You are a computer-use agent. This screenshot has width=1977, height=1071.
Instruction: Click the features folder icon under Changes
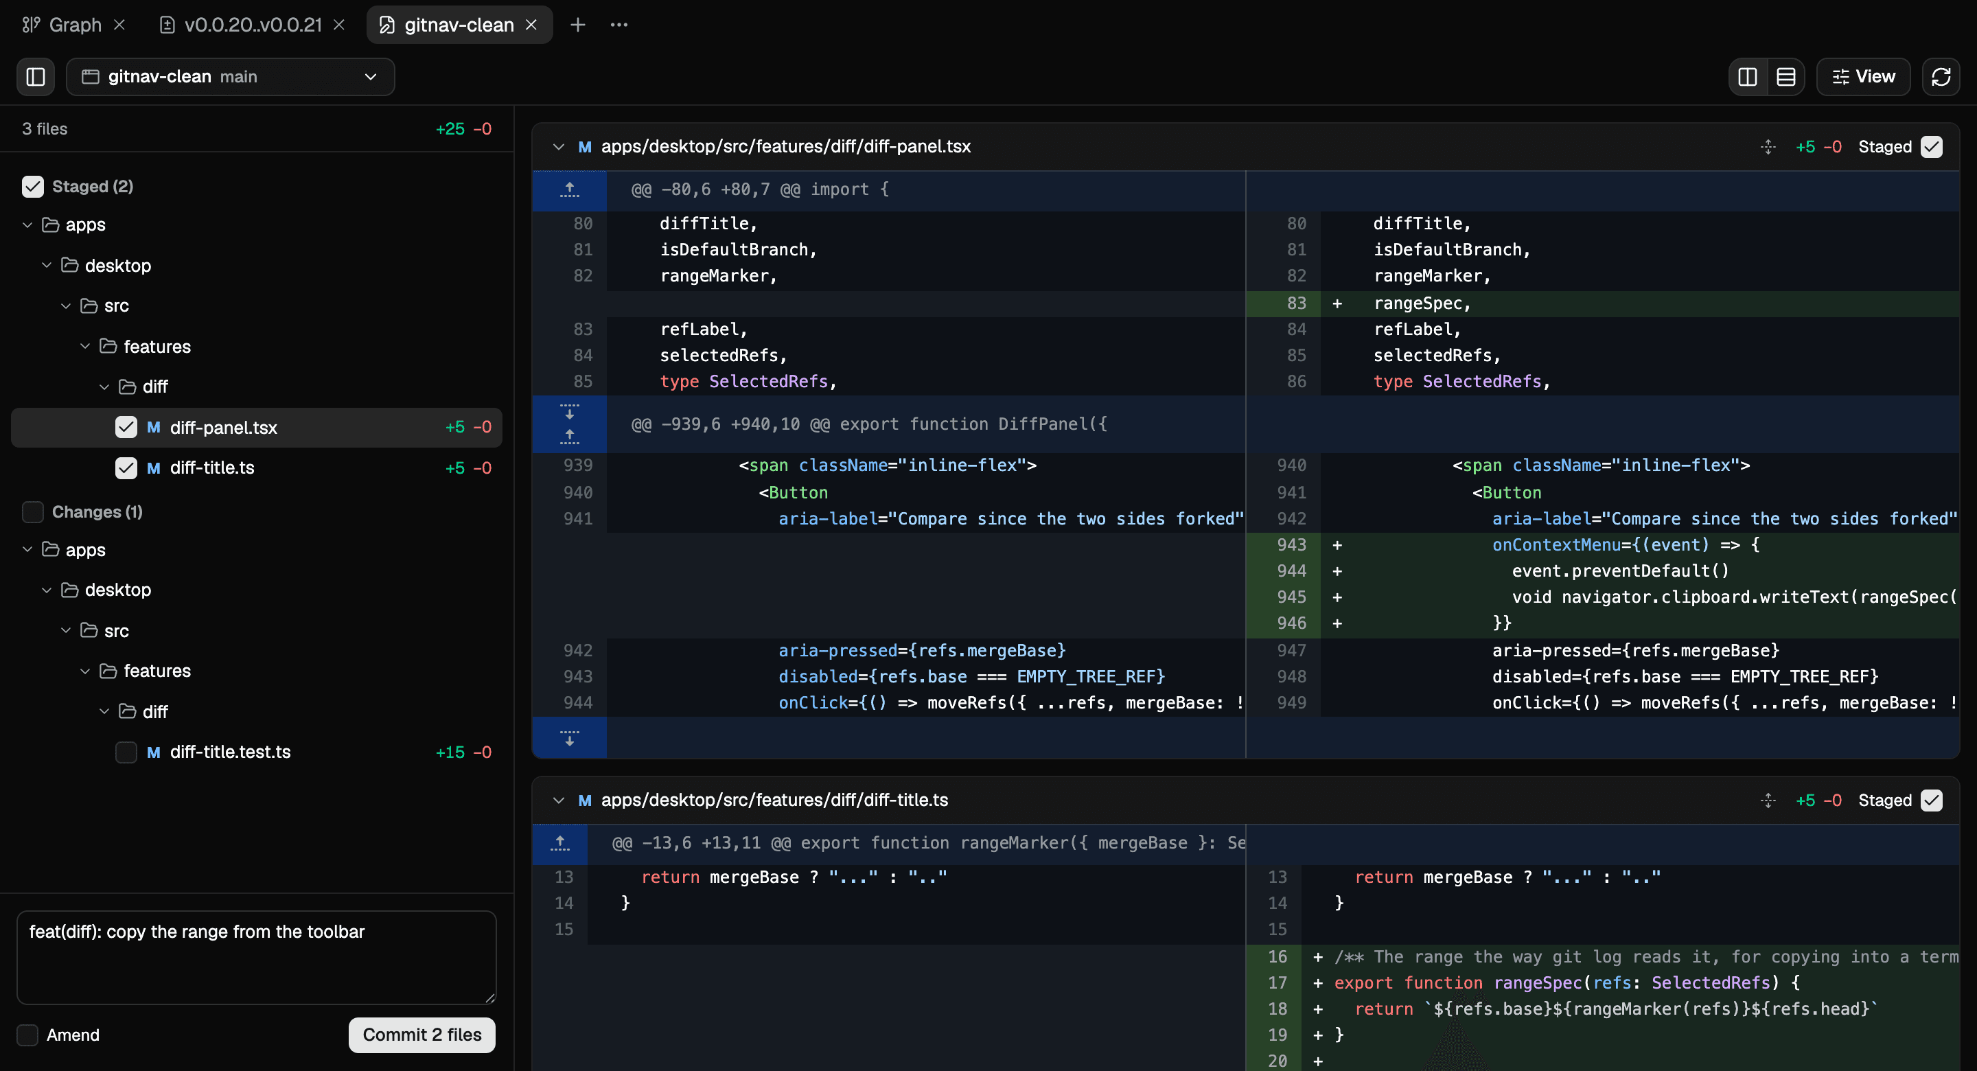(x=108, y=671)
